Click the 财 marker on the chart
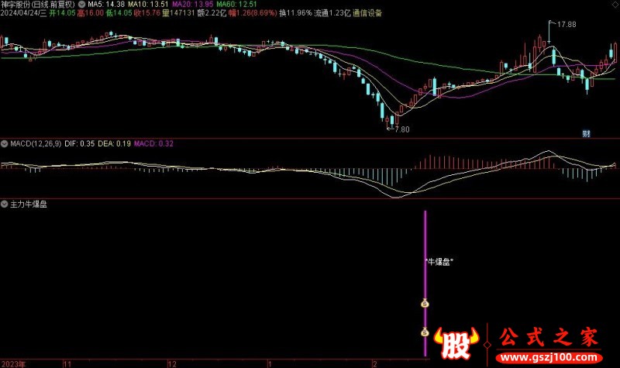Screen dimensions: 620x368 pos(586,133)
